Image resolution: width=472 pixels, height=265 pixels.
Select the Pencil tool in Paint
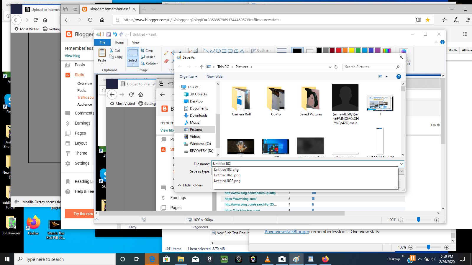click(166, 53)
